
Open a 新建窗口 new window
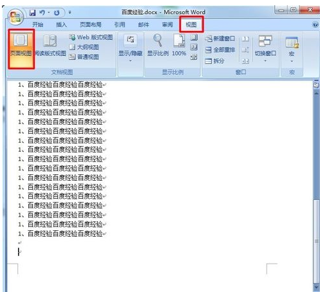tap(220, 39)
